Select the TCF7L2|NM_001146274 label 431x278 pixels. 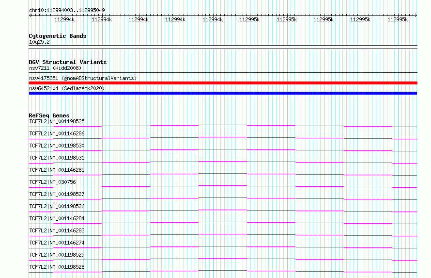point(57,243)
